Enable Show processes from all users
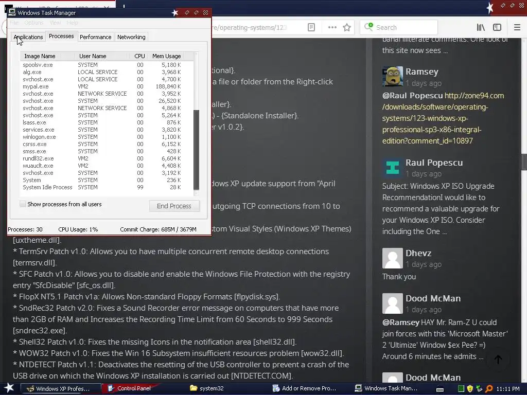The image size is (527, 395). [x=23, y=204]
